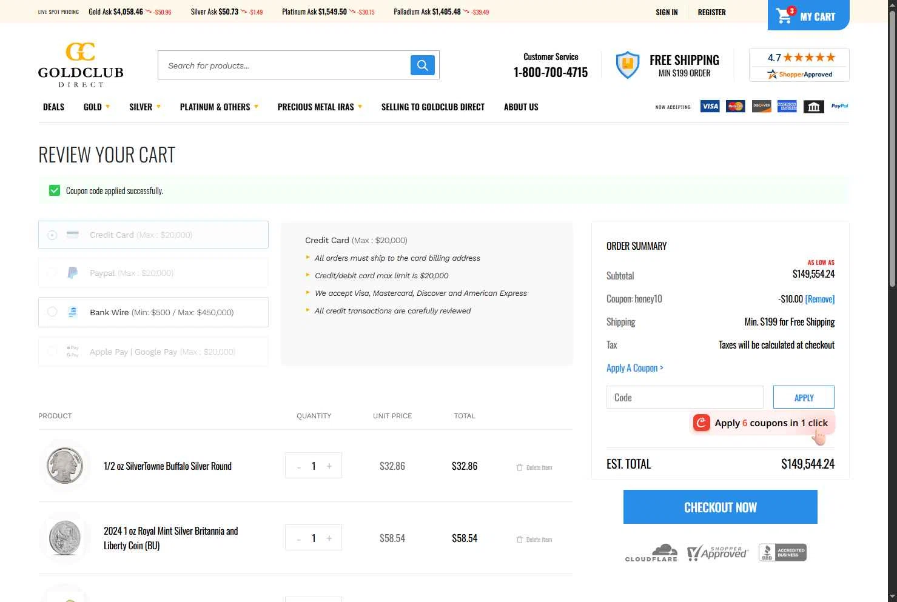Click the Discover card icon
Screen dimensions: 897x602
pos(761,107)
